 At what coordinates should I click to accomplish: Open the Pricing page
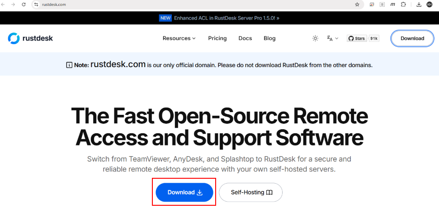[217, 38]
